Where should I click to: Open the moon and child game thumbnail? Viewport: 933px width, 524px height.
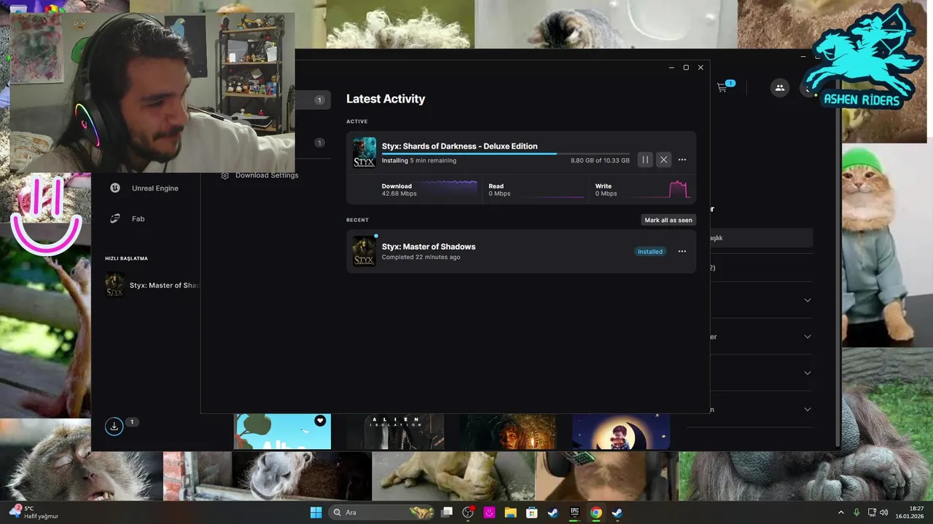pyautogui.click(x=621, y=432)
